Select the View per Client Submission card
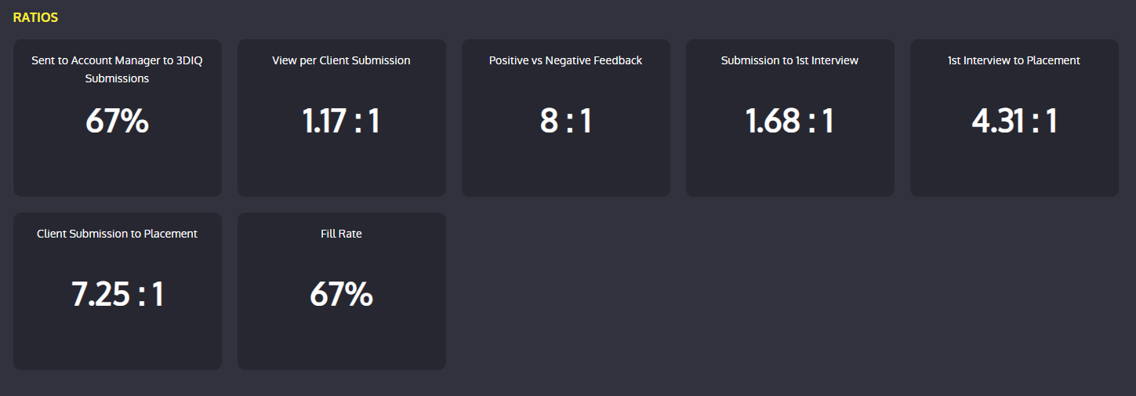 click(x=342, y=118)
